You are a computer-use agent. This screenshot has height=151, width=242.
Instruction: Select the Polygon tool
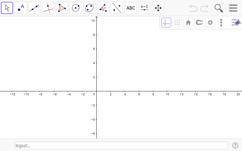62,8
